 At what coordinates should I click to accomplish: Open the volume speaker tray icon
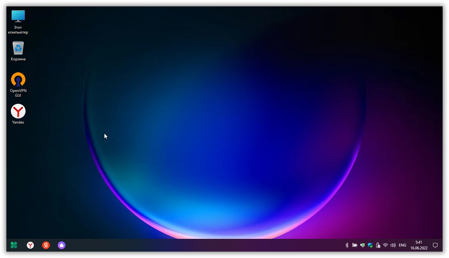click(x=393, y=245)
